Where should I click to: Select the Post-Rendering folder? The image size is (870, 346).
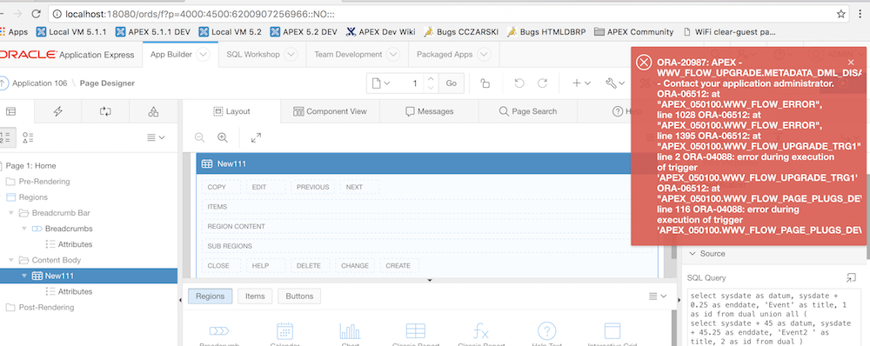[x=46, y=307]
